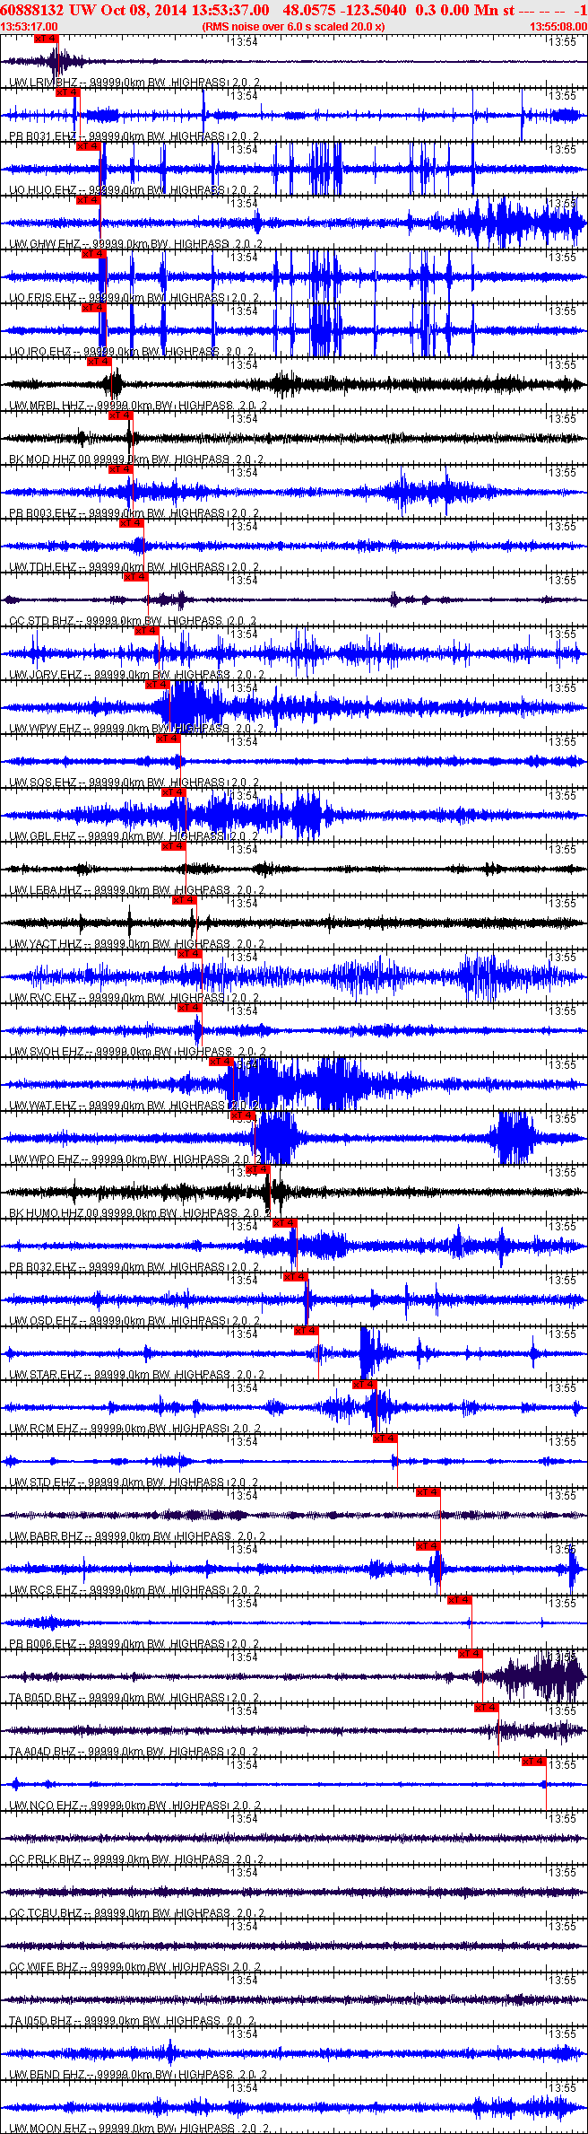Viewport: 588px width, 2134px height.
Task: Click the UW.MOON EHZ station label
Action: tap(46, 2129)
